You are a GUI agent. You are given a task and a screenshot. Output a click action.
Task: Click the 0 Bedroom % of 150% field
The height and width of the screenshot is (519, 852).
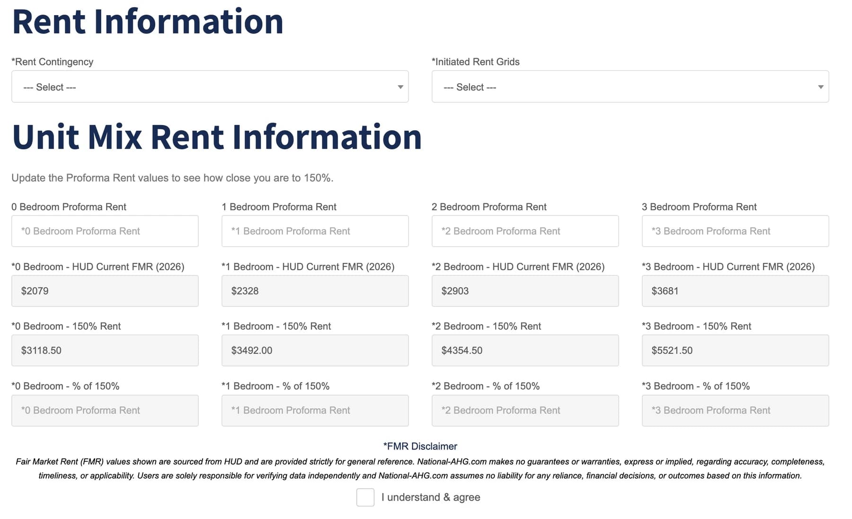pyautogui.click(x=105, y=411)
